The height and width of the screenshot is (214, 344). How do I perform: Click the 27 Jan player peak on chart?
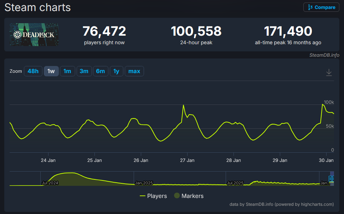(x=184, y=105)
